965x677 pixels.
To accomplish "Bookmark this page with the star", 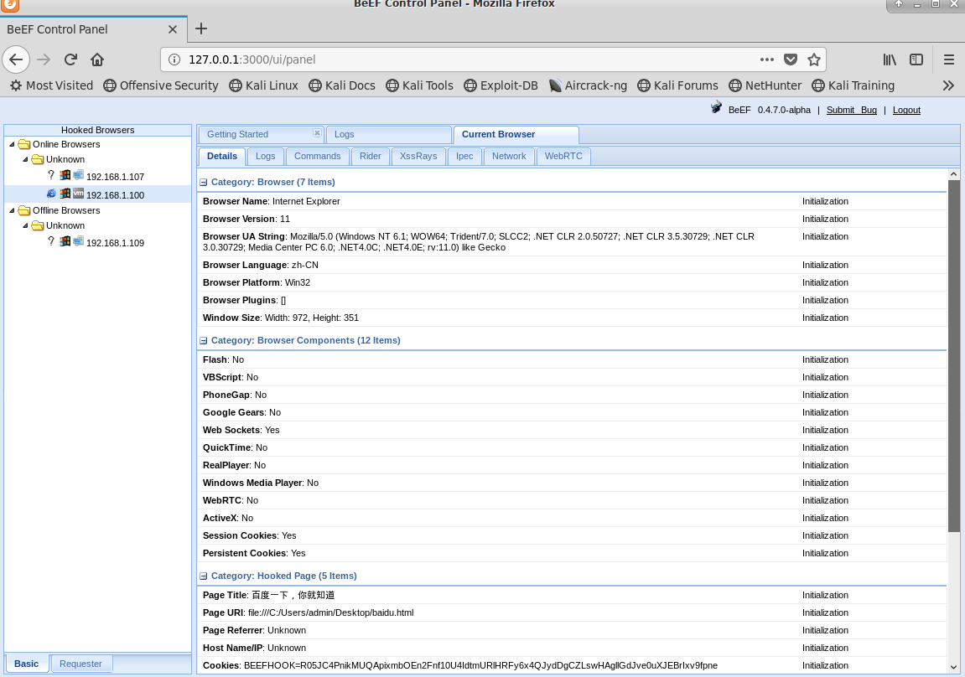I will click(814, 59).
